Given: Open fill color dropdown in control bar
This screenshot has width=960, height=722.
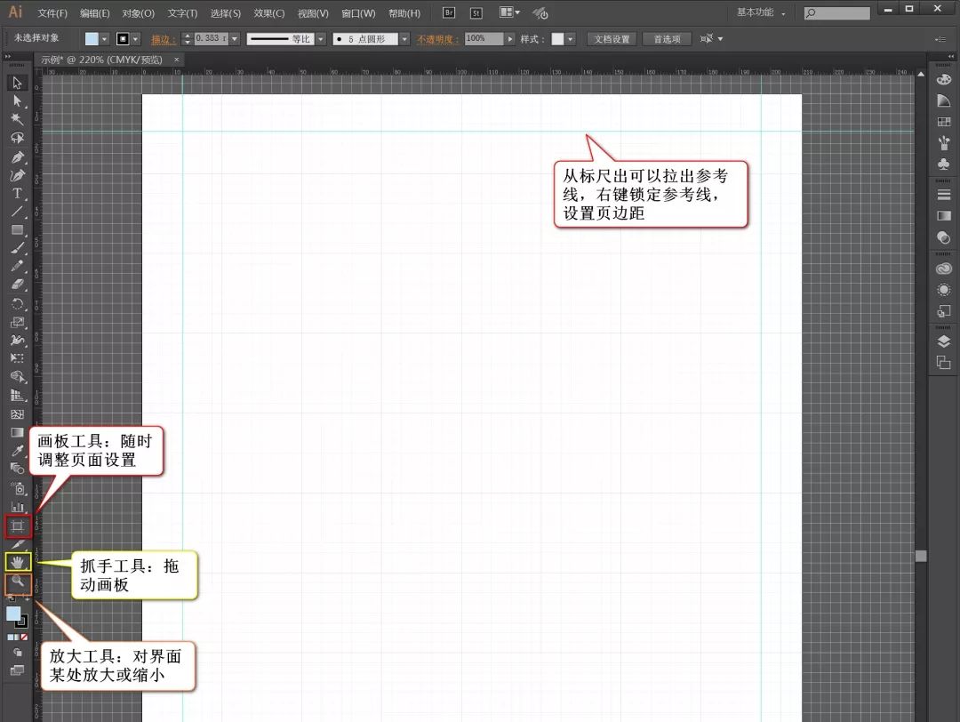Looking at the screenshot, I should [x=105, y=39].
